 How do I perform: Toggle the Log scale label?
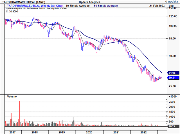tap(171, 6)
